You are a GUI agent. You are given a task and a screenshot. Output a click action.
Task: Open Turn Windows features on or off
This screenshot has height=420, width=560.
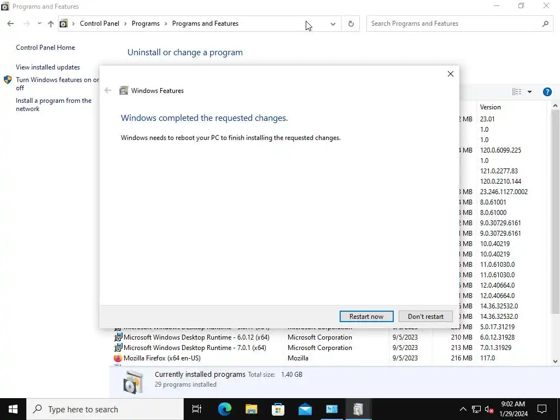(57, 84)
